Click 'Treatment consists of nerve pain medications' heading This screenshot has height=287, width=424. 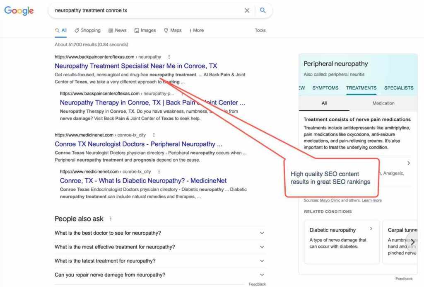click(x=357, y=119)
